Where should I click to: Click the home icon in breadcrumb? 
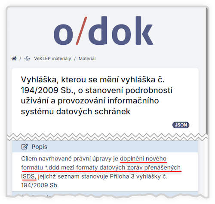coord(14,59)
